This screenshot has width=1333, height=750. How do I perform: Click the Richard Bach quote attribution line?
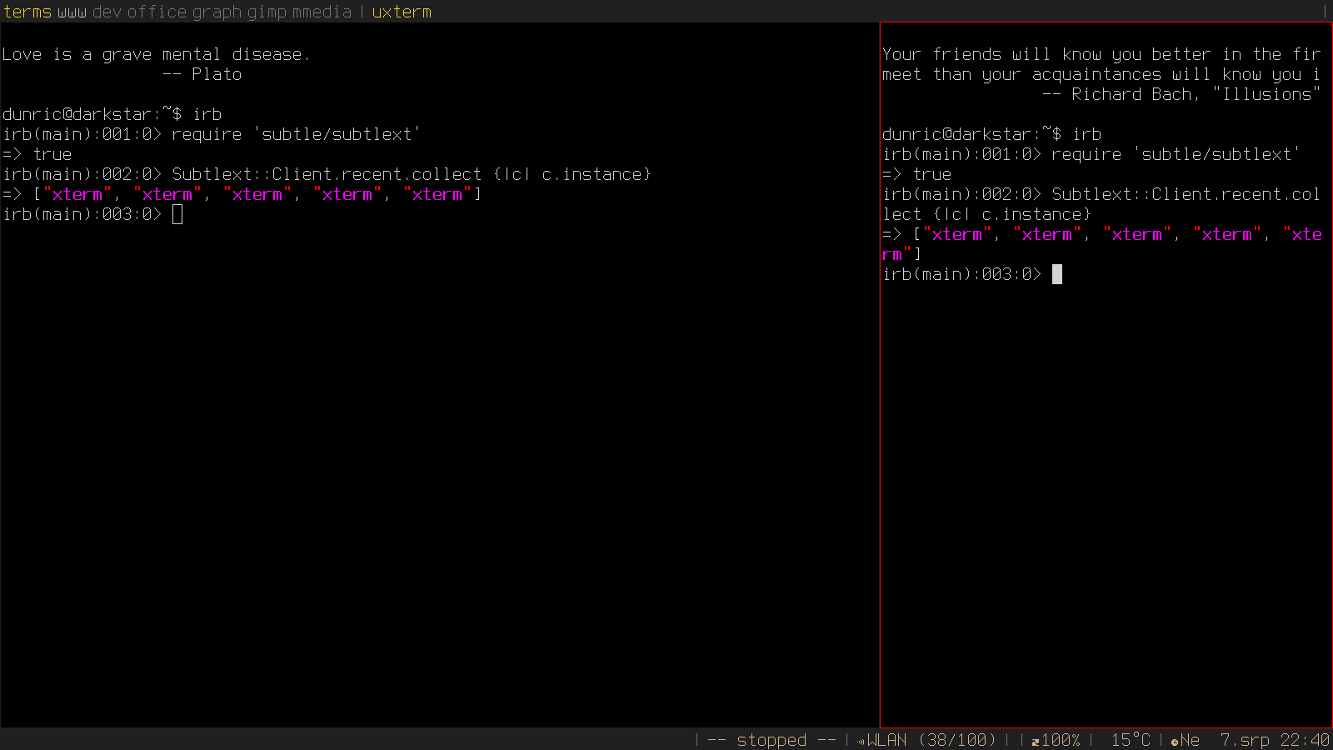coord(1181,94)
